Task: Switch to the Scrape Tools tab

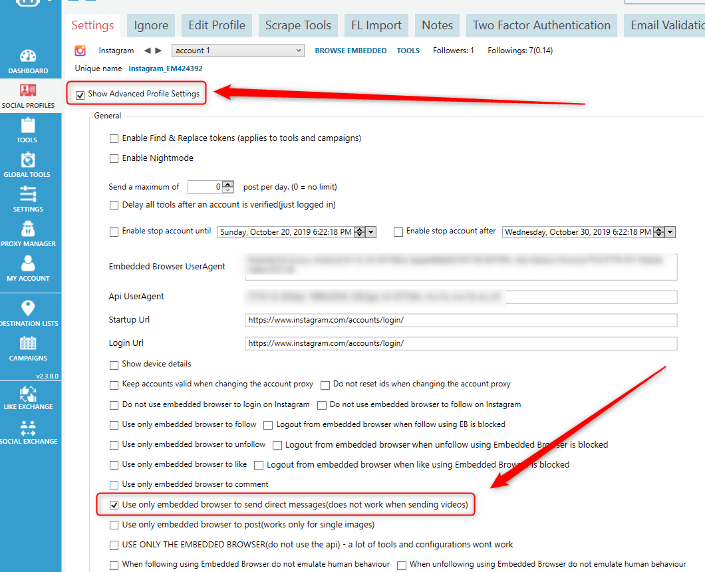Action: point(298,25)
